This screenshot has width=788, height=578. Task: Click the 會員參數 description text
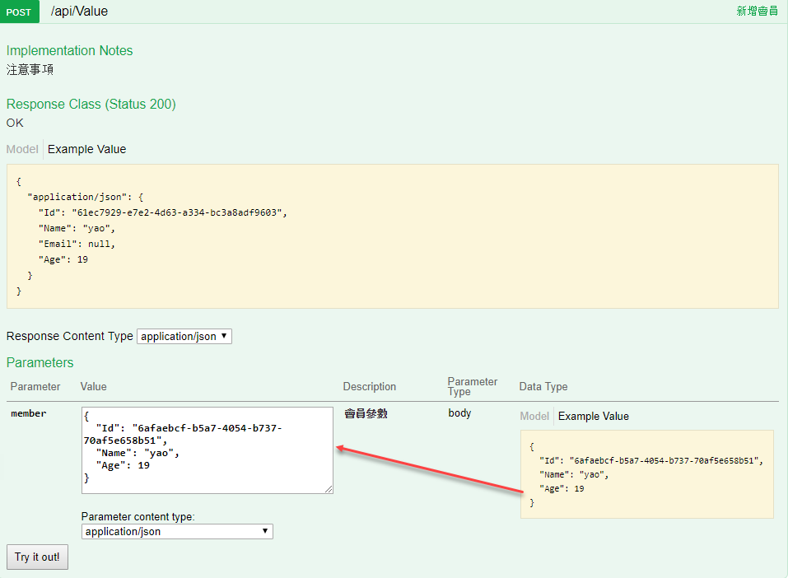pos(366,413)
